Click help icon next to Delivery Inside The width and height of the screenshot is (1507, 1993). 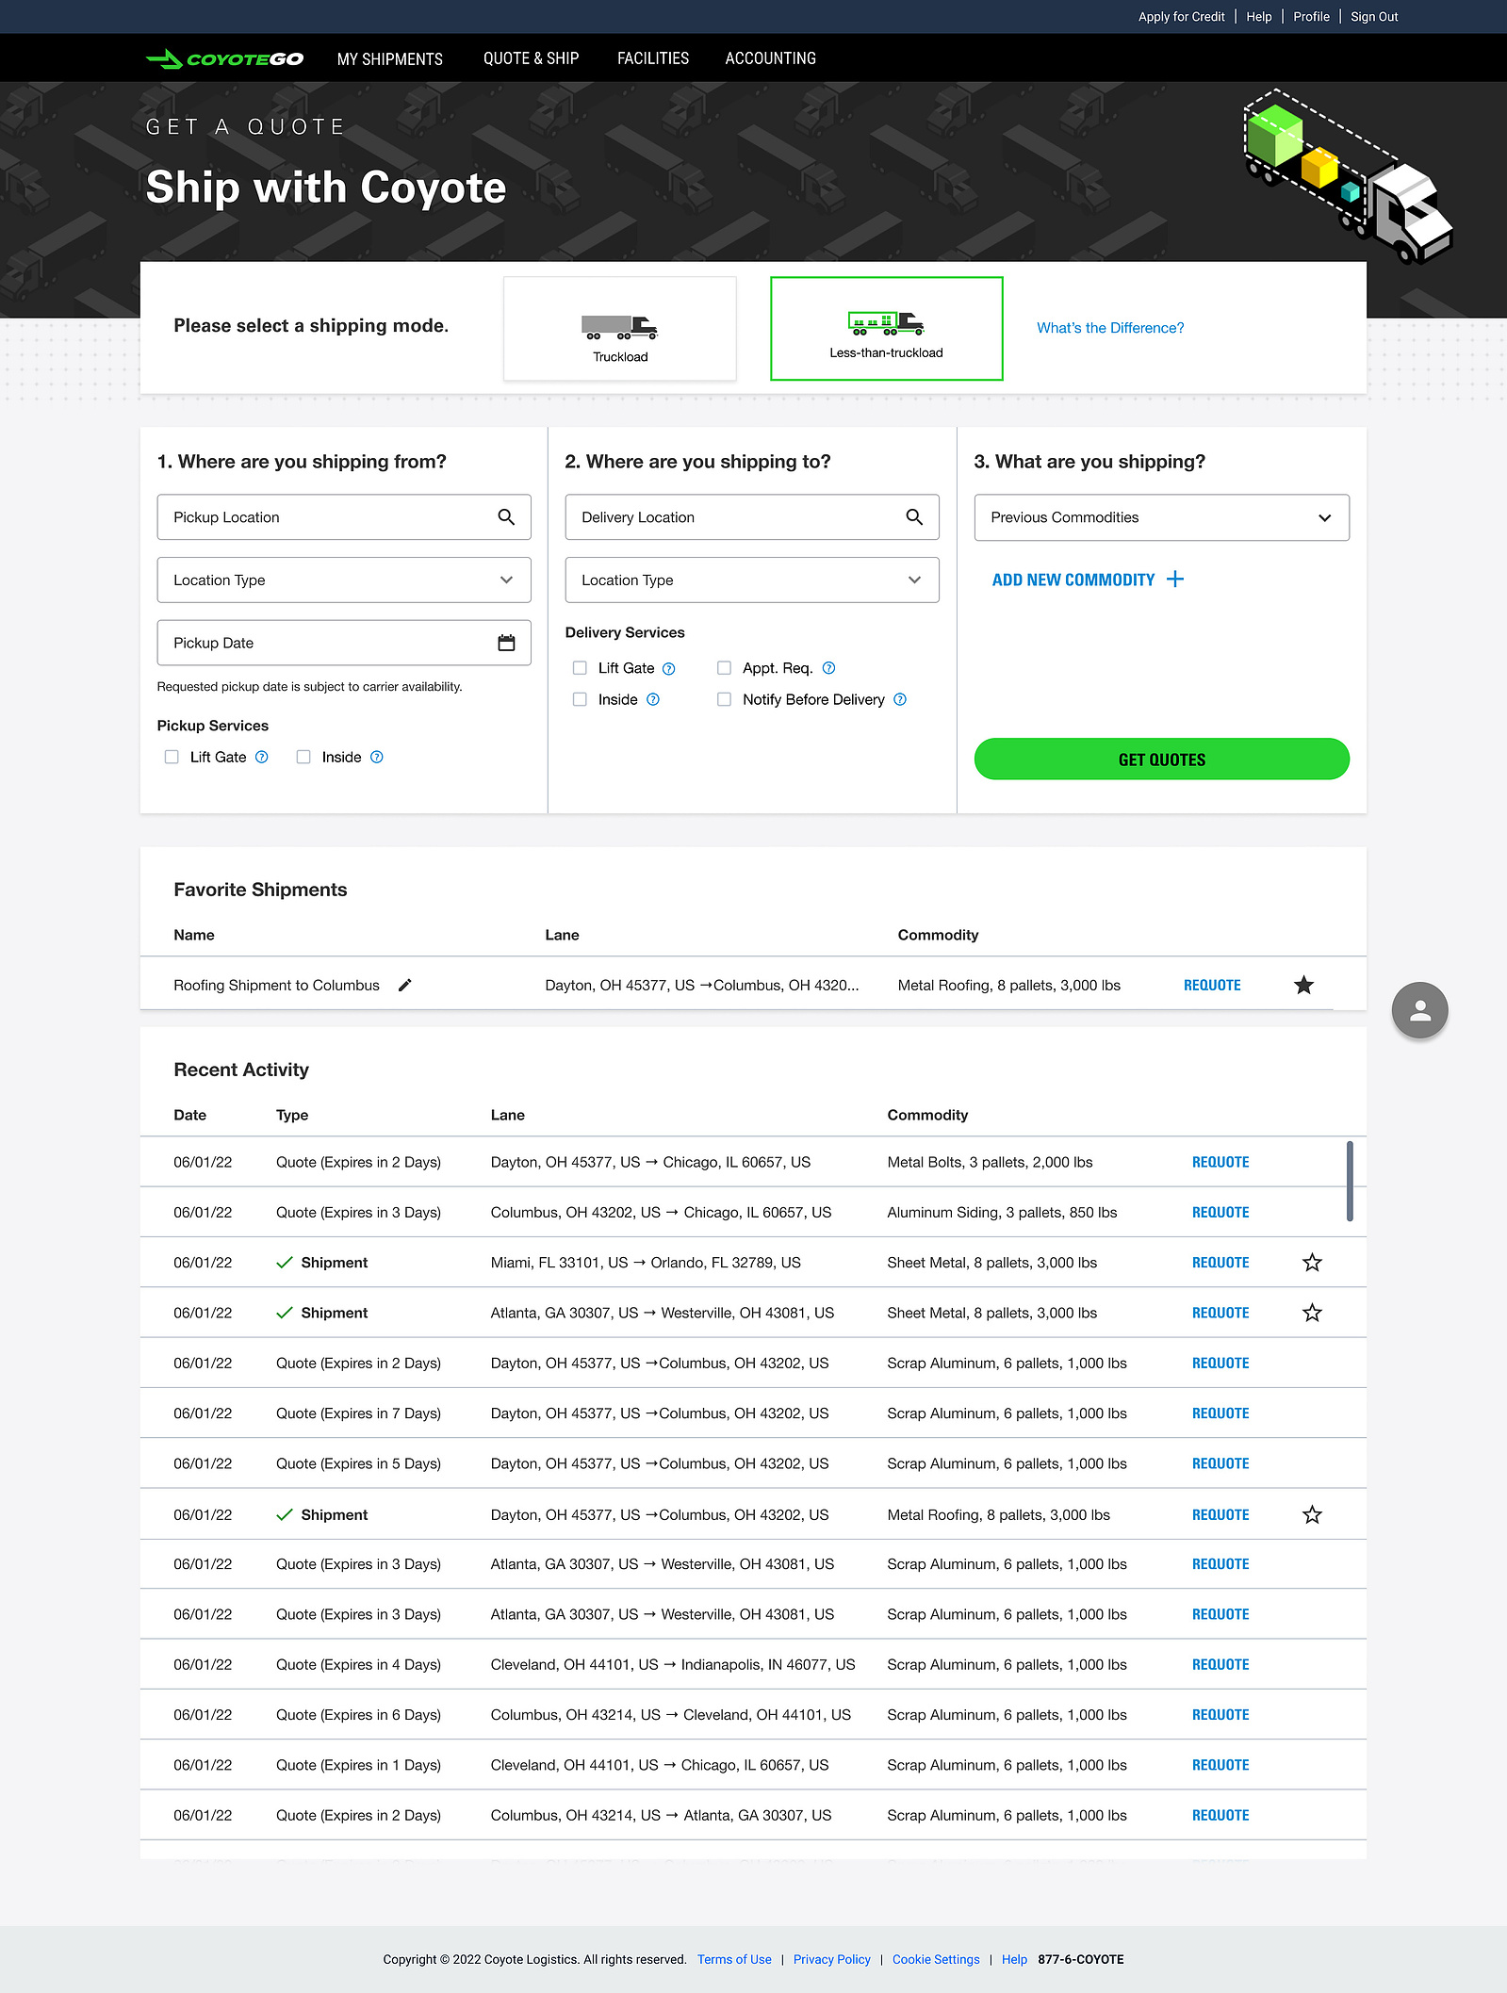click(x=653, y=699)
